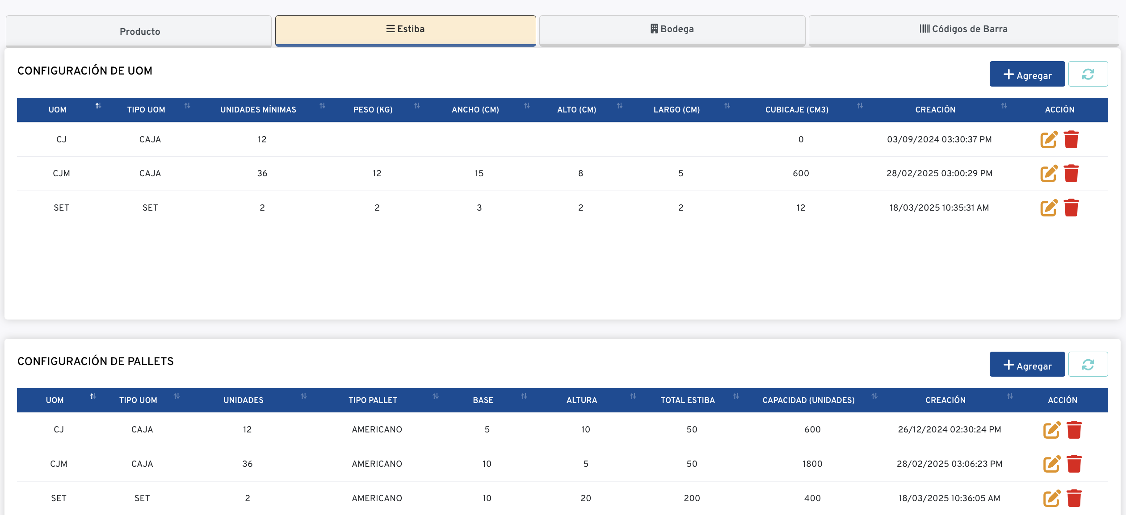Screen dimensions: 1126x515
Task: Delete the CJM row in UOM table
Action: pyautogui.click(x=1071, y=174)
